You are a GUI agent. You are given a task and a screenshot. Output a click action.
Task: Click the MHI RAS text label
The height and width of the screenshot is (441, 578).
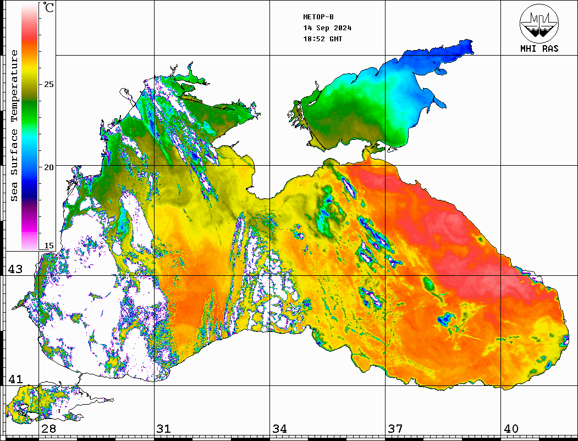click(x=540, y=48)
